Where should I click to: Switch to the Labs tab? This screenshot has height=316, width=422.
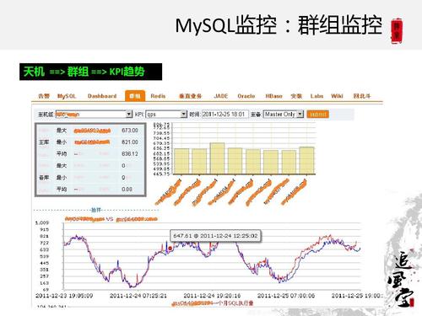(x=316, y=96)
